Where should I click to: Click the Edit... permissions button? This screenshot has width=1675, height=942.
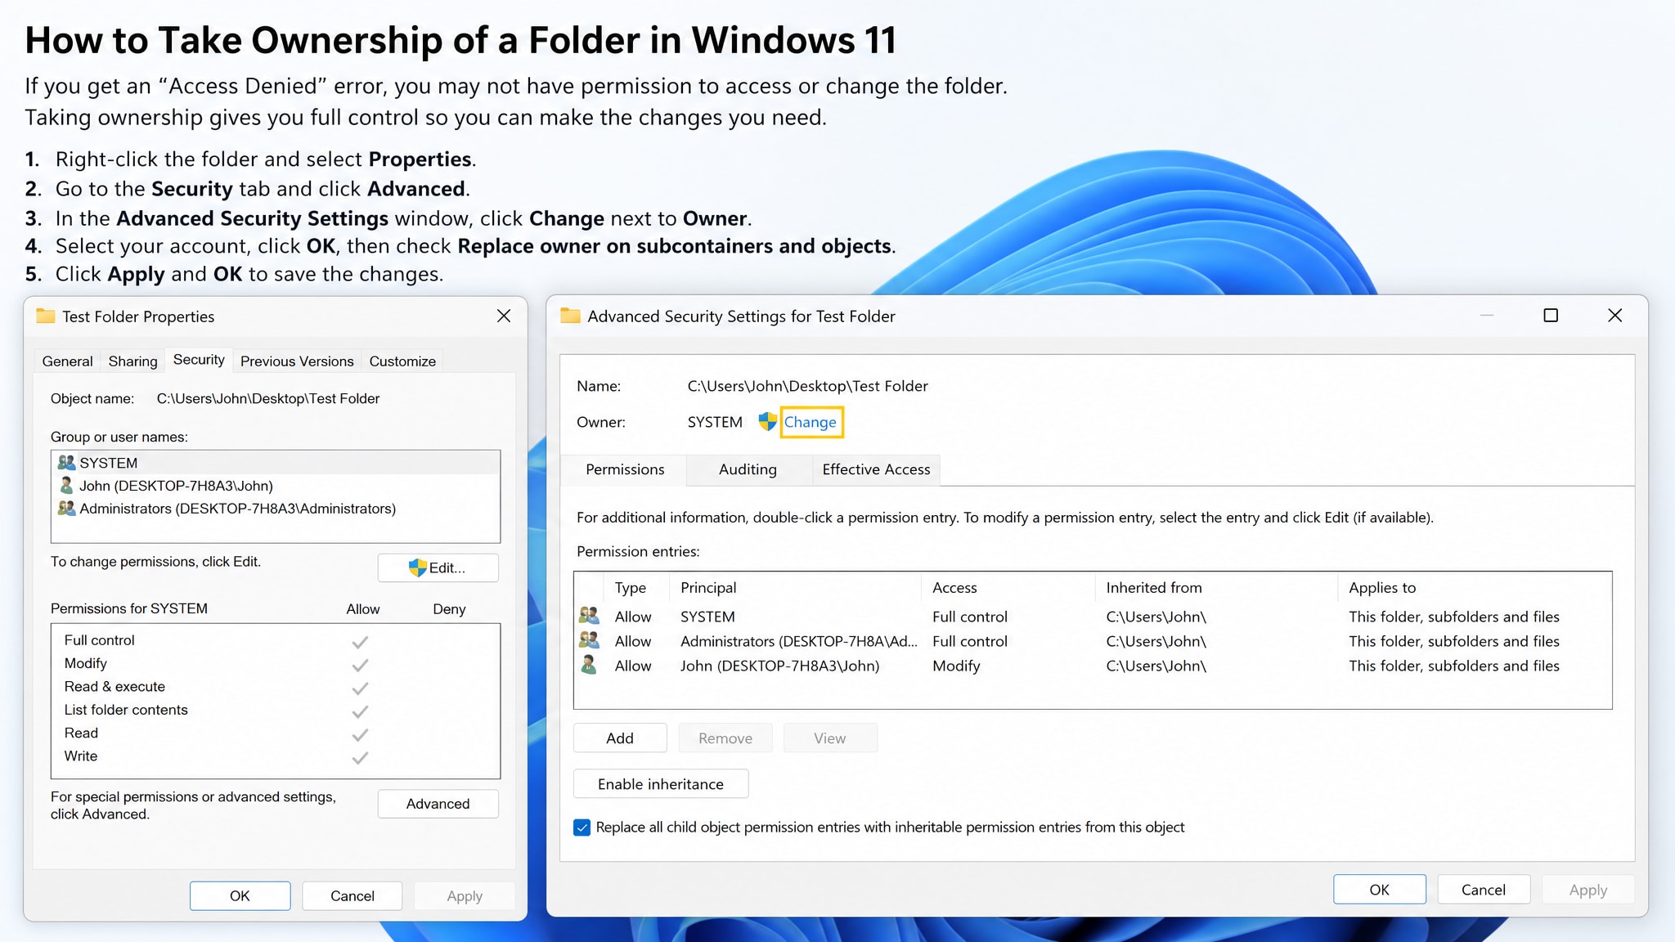pyautogui.click(x=438, y=567)
